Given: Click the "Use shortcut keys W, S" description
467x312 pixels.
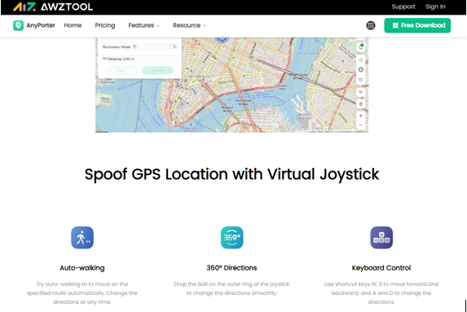Looking at the screenshot, I should coord(381,293).
